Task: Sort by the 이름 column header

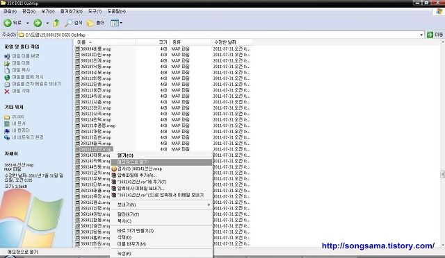Action: 105,42
